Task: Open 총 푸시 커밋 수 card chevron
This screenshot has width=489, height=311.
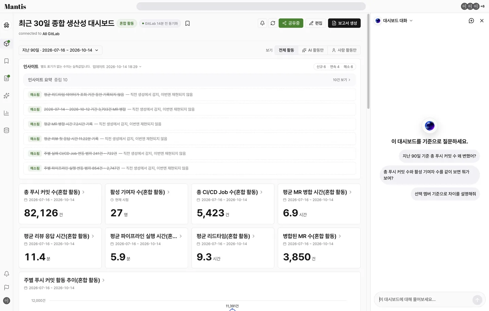Action: pyautogui.click(x=84, y=192)
